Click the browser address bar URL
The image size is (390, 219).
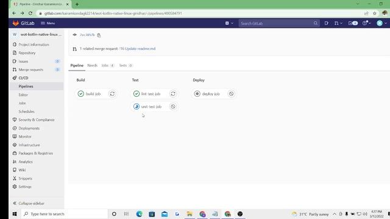(x=113, y=13)
